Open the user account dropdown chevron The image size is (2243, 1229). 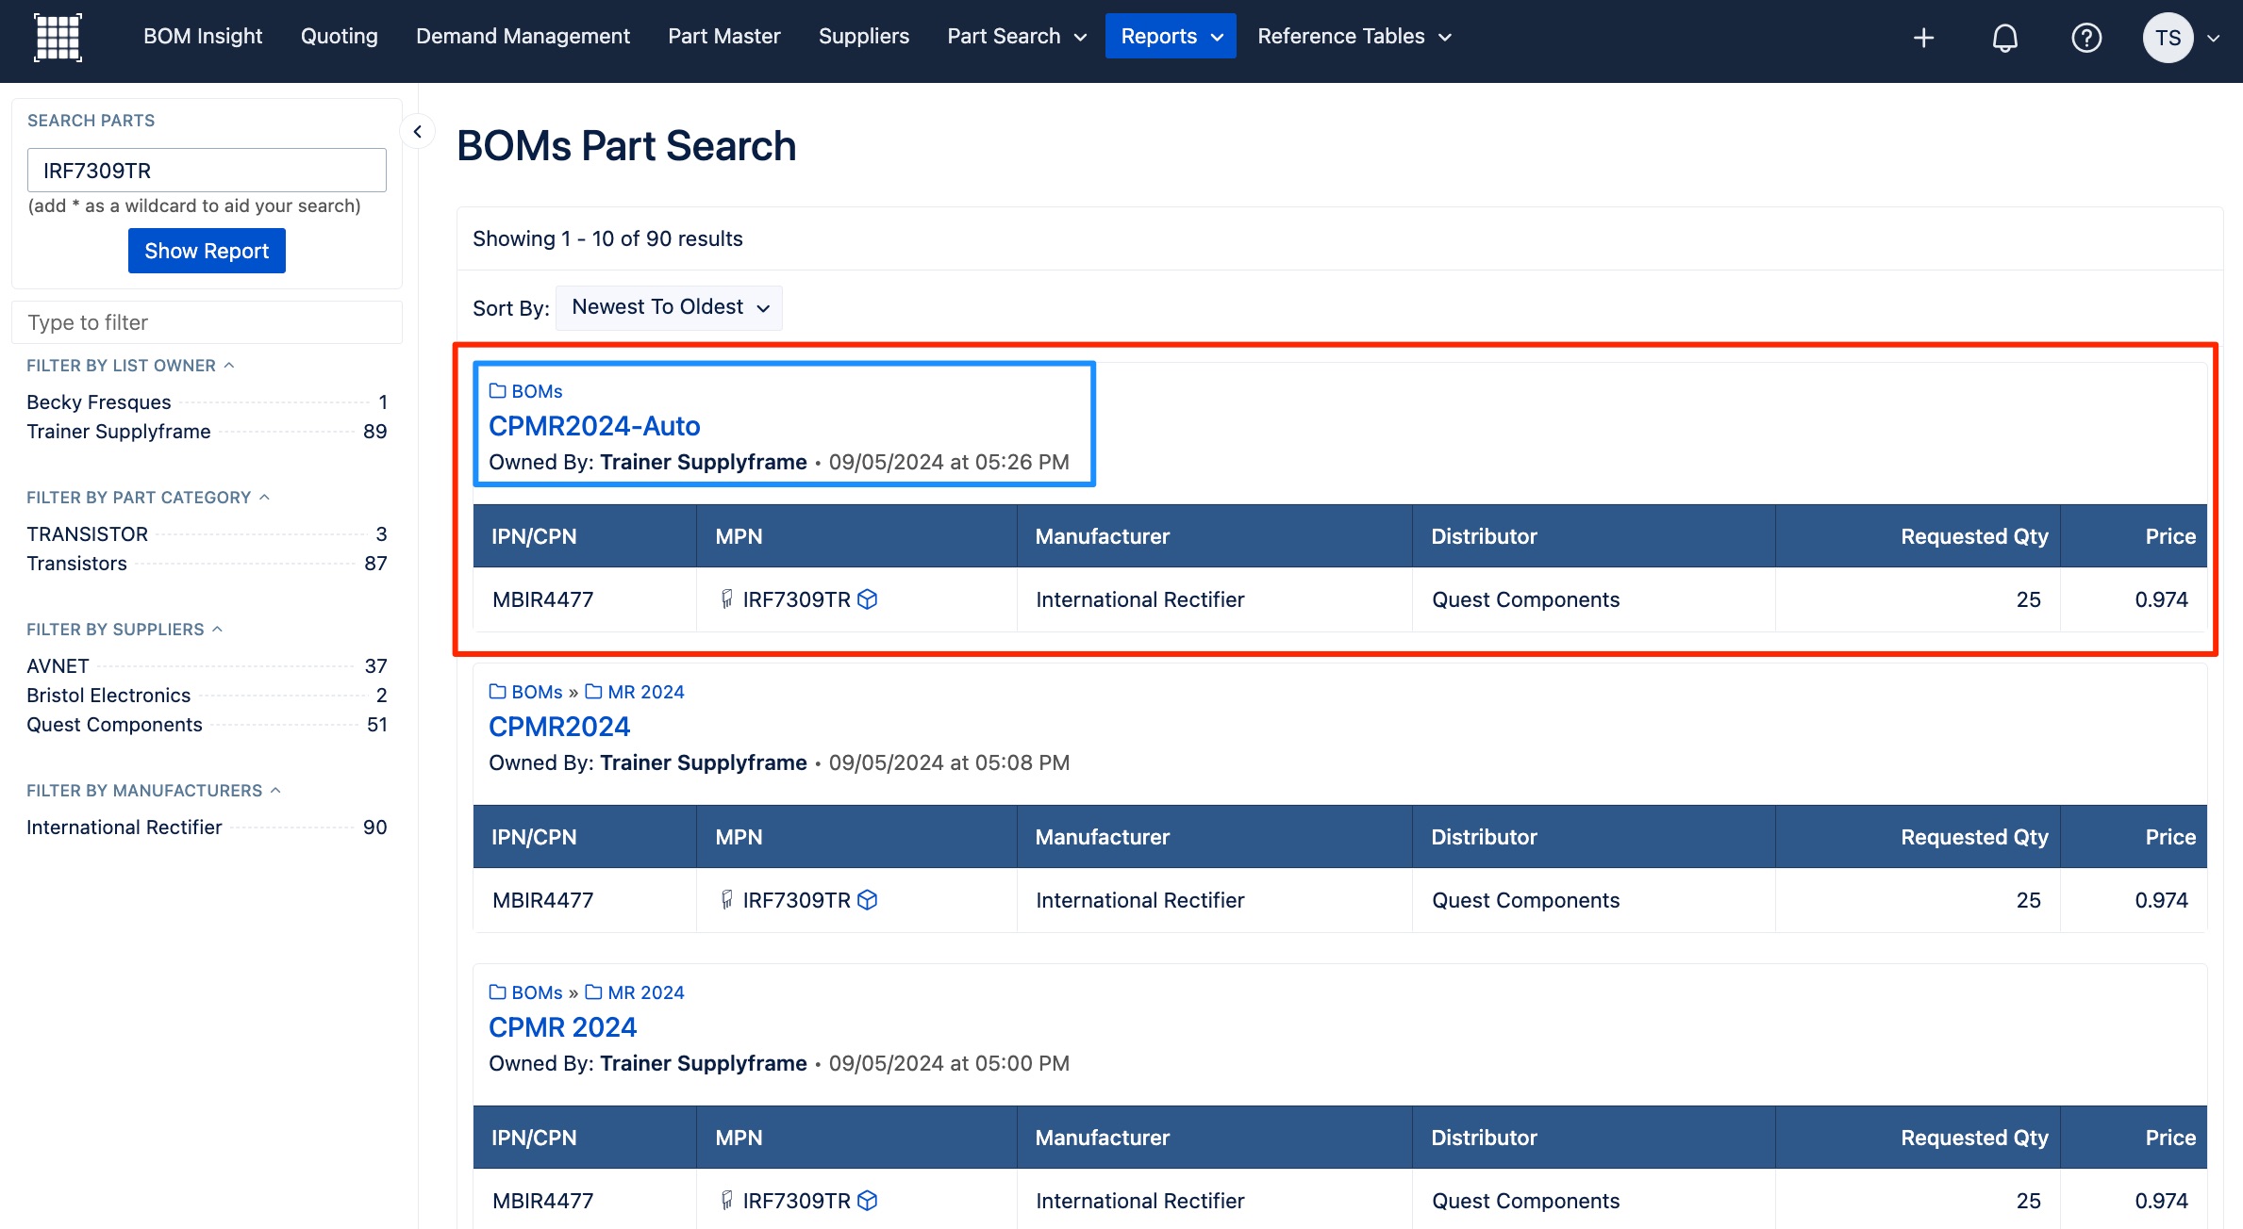(x=2213, y=38)
